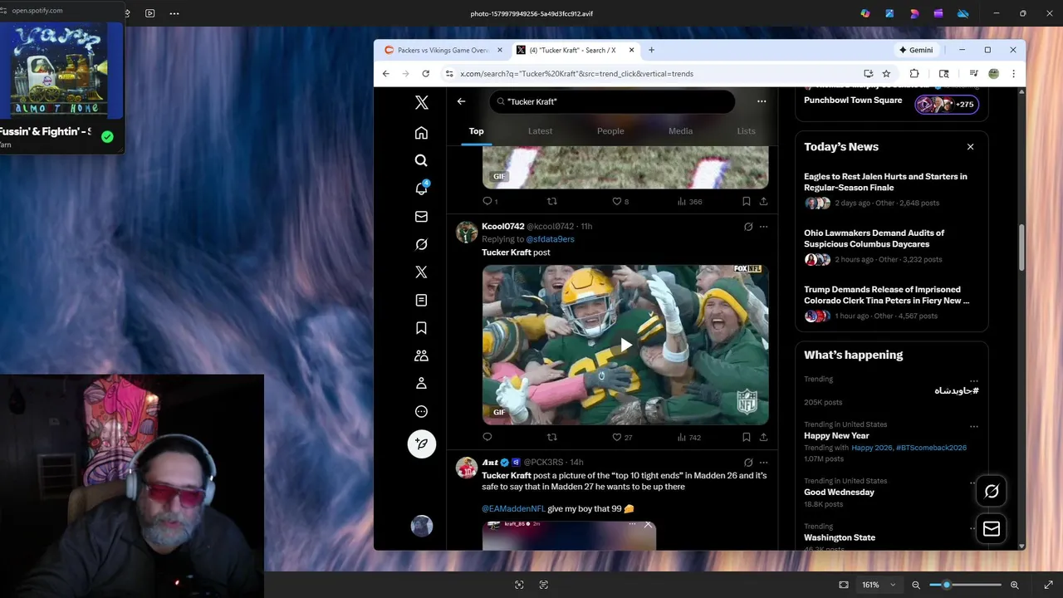The image size is (1063, 598).
Task: Open Messages envelope in X sidebar
Action: tap(421, 217)
